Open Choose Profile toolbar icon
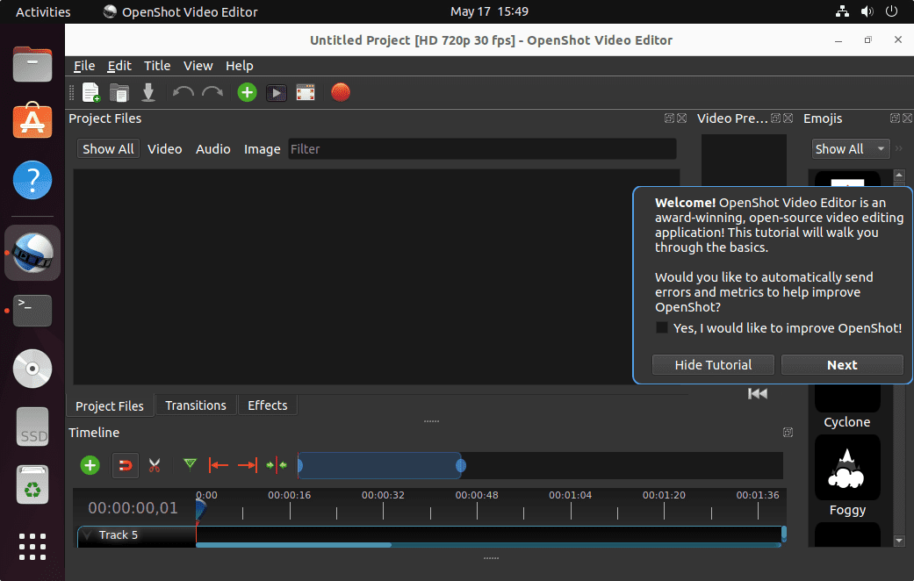914x581 pixels. pos(277,93)
